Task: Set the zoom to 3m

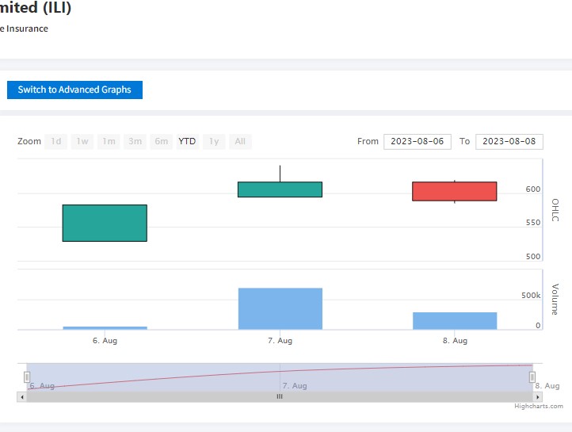Action: (x=135, y=142)
